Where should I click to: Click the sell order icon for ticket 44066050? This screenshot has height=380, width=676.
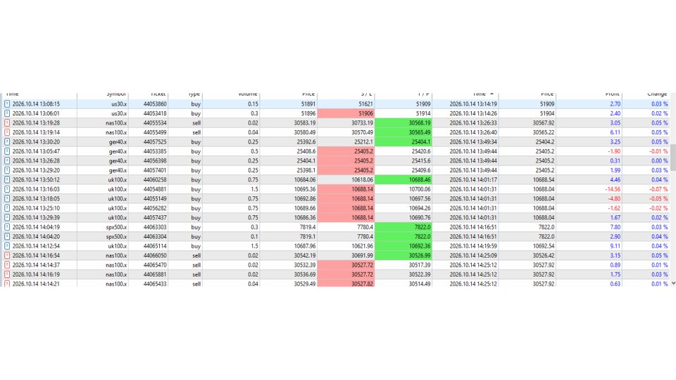(x=7, y=255)
